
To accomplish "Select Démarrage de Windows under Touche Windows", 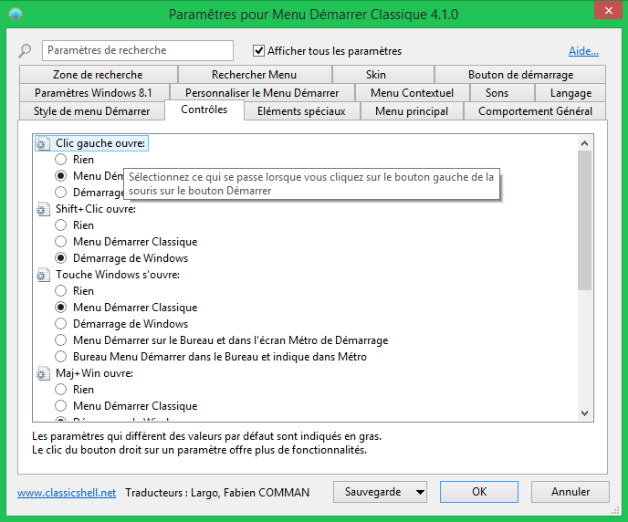I will [61, 324].
